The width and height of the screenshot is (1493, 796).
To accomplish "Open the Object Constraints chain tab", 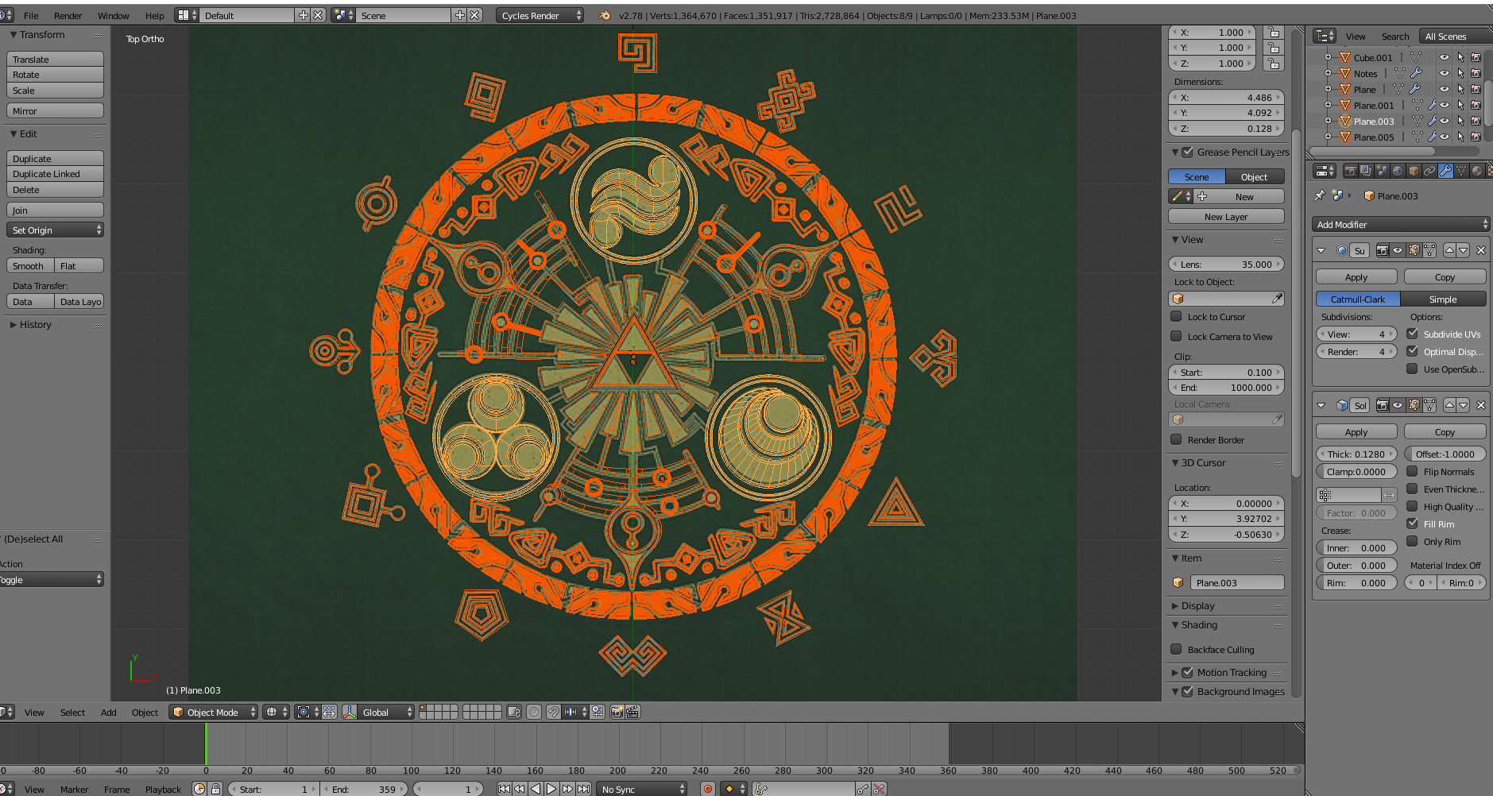I will (x=1429, y=171).
